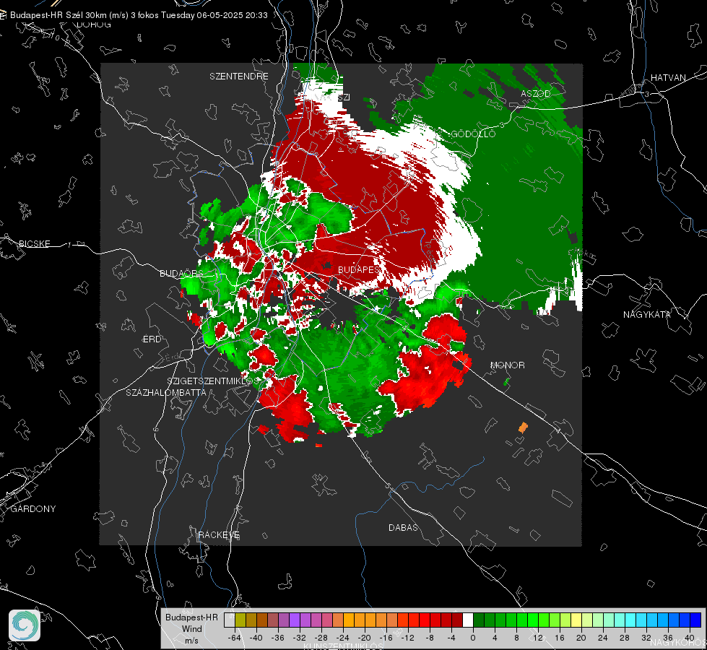Screen dimensions: 707x650
Task: Click the SZENTENDRE city label
Action: (239, 77)
